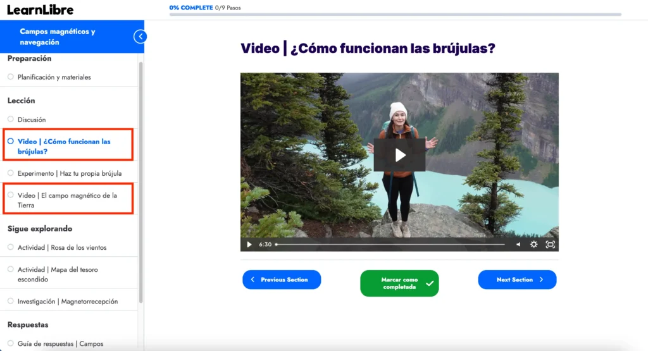The height and width of the screenshot is (351, 648).
Task: Toggle circle beside Rosa de los vientos
Action: tap(10, 247)
